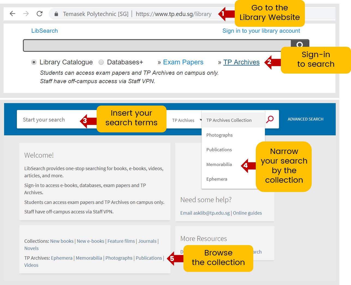Click the More Resources heading
This screenshot has height=285, width=351.
point(204,239)
